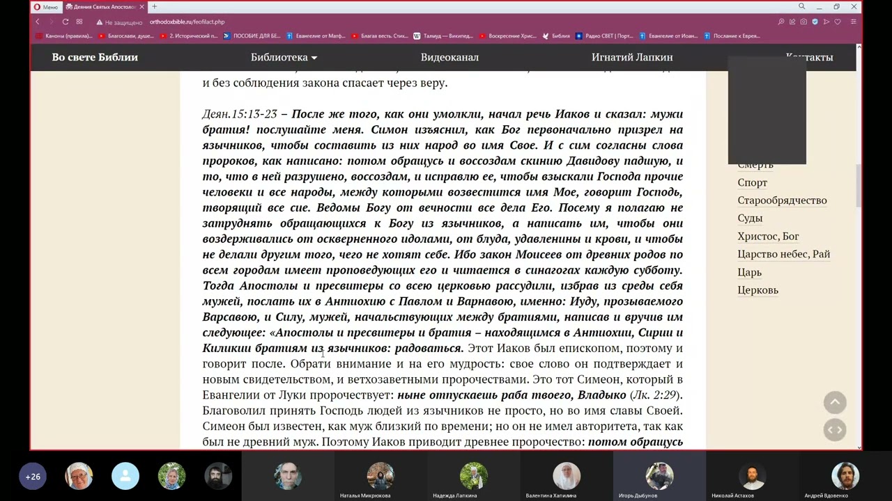The image size is (892, 501).
Task: Click the heart bookmark icon
Action: click(838, 22)
